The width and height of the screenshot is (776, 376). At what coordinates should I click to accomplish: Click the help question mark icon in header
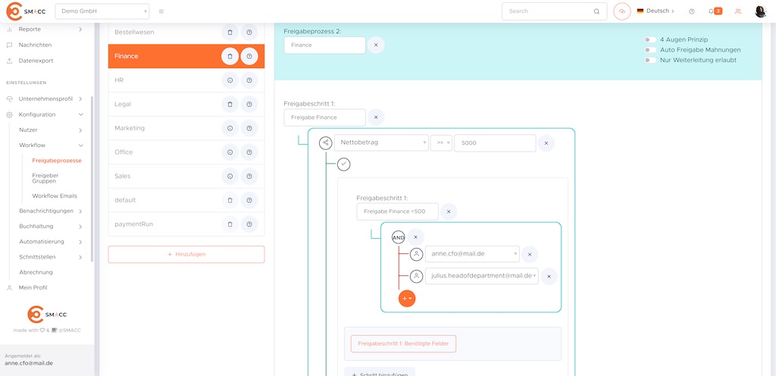[691, 11]
